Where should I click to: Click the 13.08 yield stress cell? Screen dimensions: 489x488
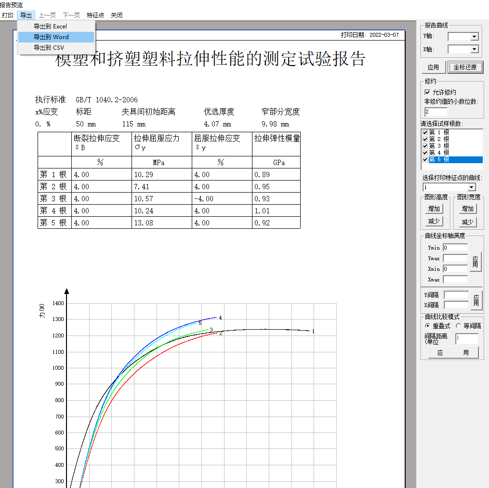tap(161, 223)
